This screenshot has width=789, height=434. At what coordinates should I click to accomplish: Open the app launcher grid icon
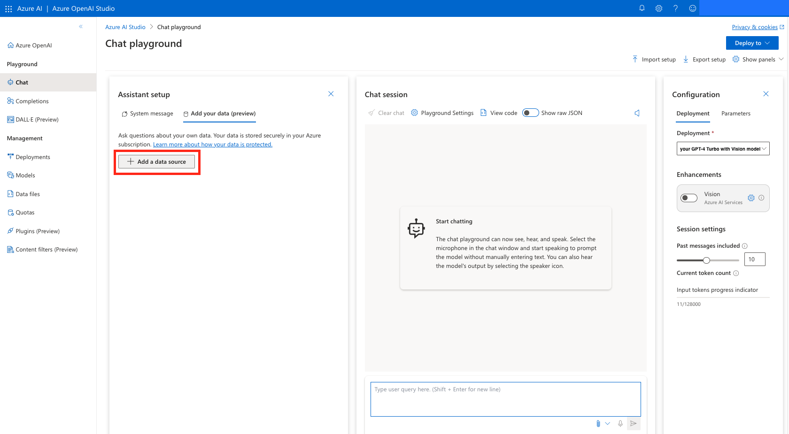(8, 8)
